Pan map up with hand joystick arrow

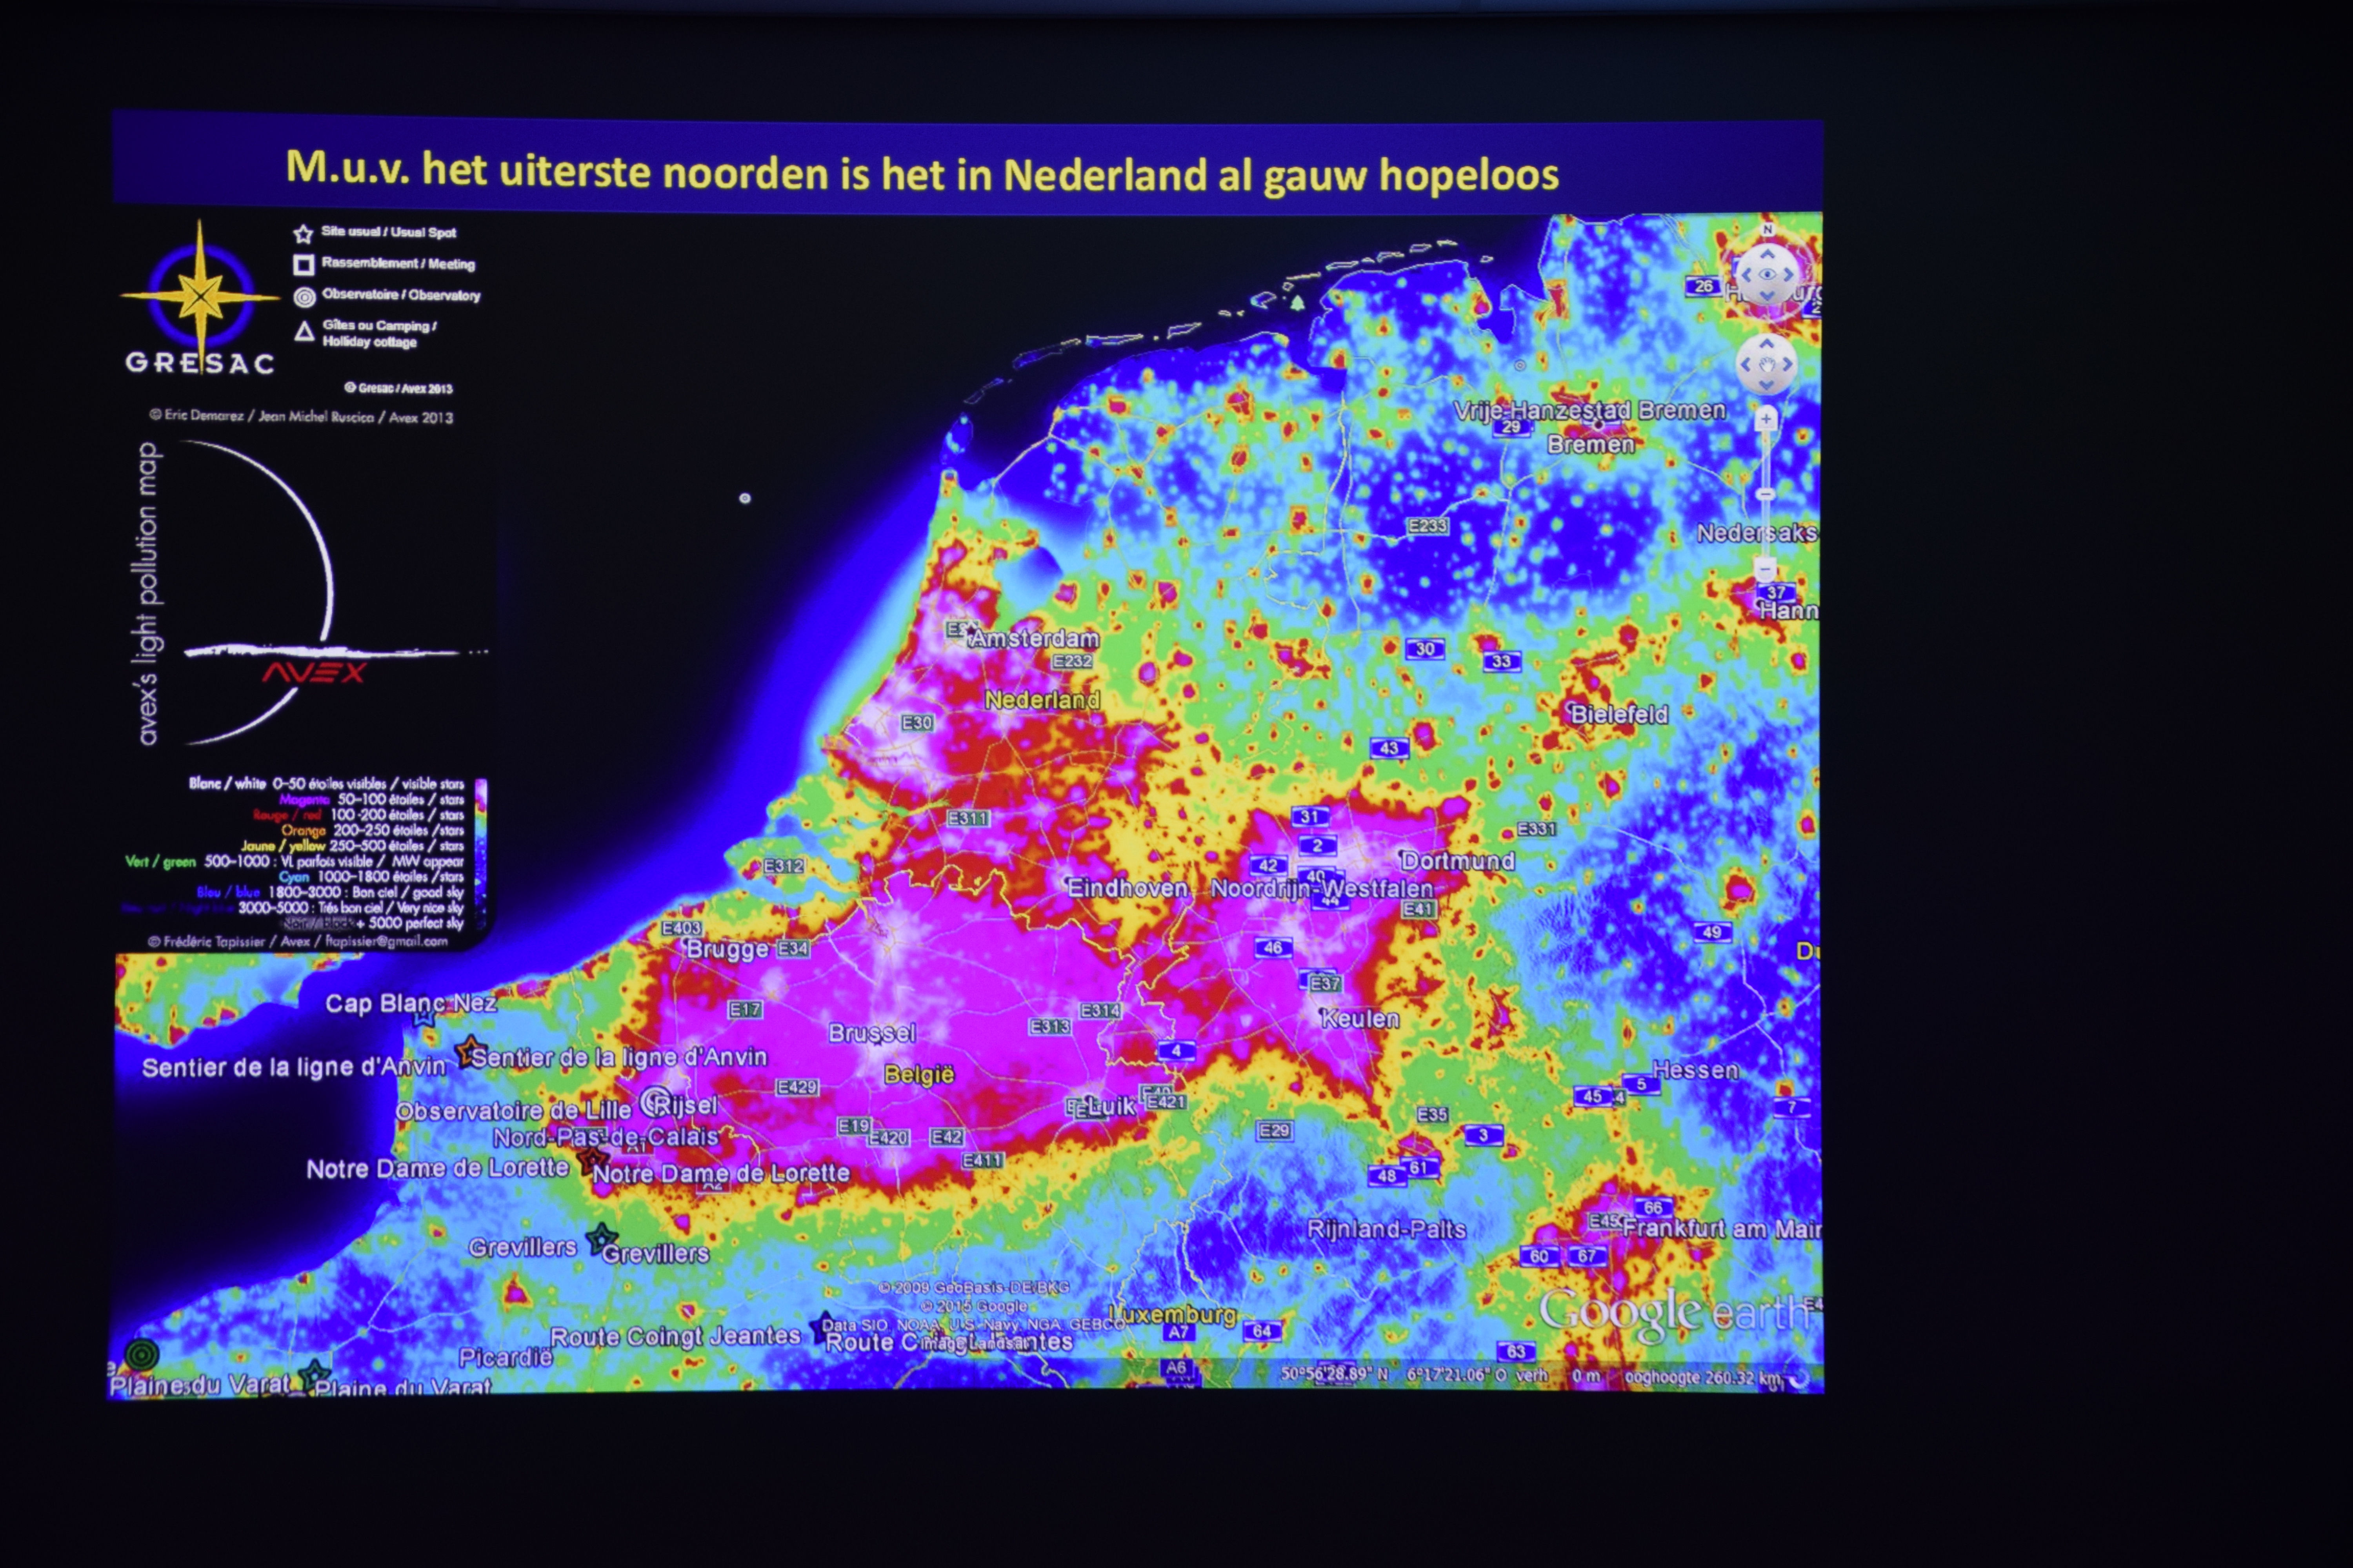[1766, 343]
